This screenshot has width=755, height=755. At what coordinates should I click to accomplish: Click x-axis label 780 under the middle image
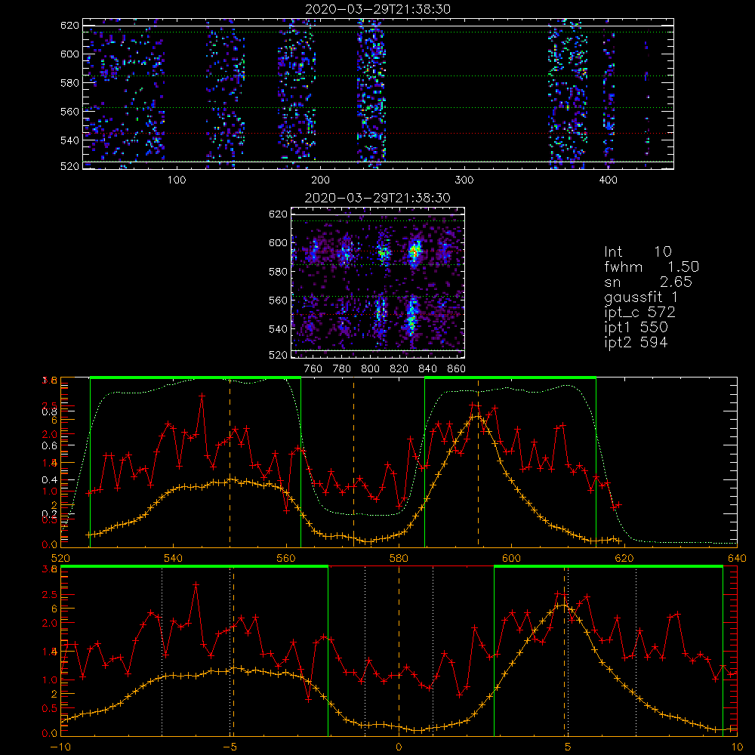click(x=342, y=369)
